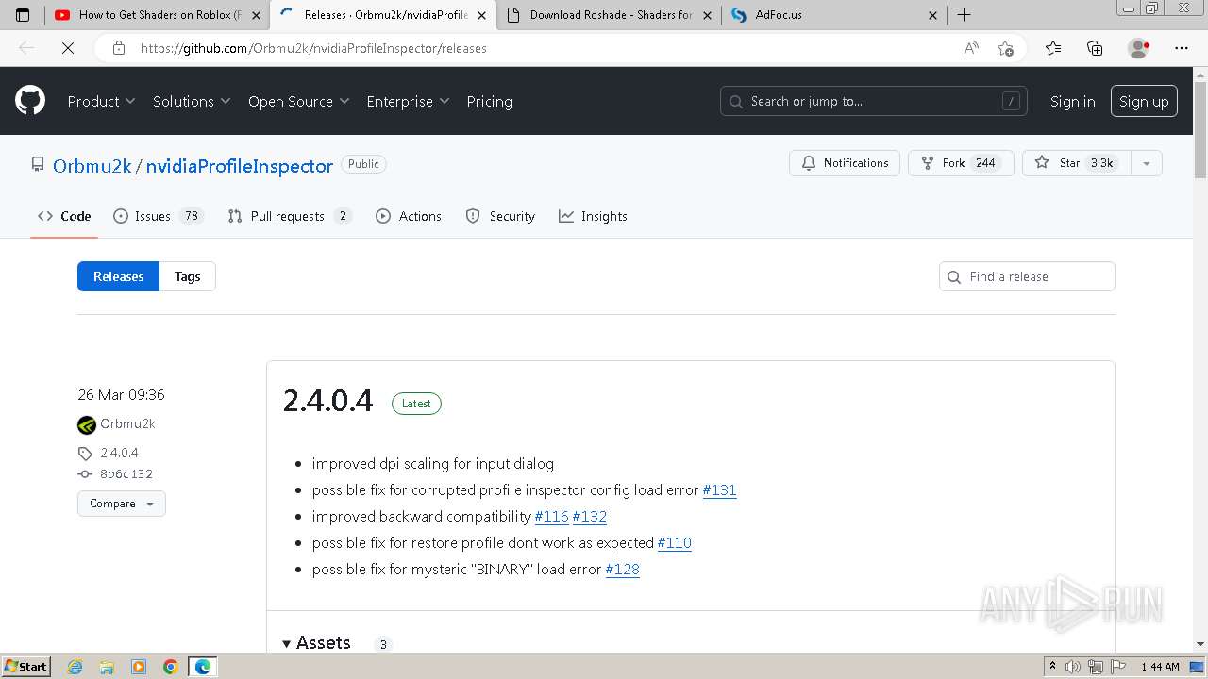Open star lists dropdown arrow
Viewport: 1208px width, 679px height.
[x=1146, y=163]
